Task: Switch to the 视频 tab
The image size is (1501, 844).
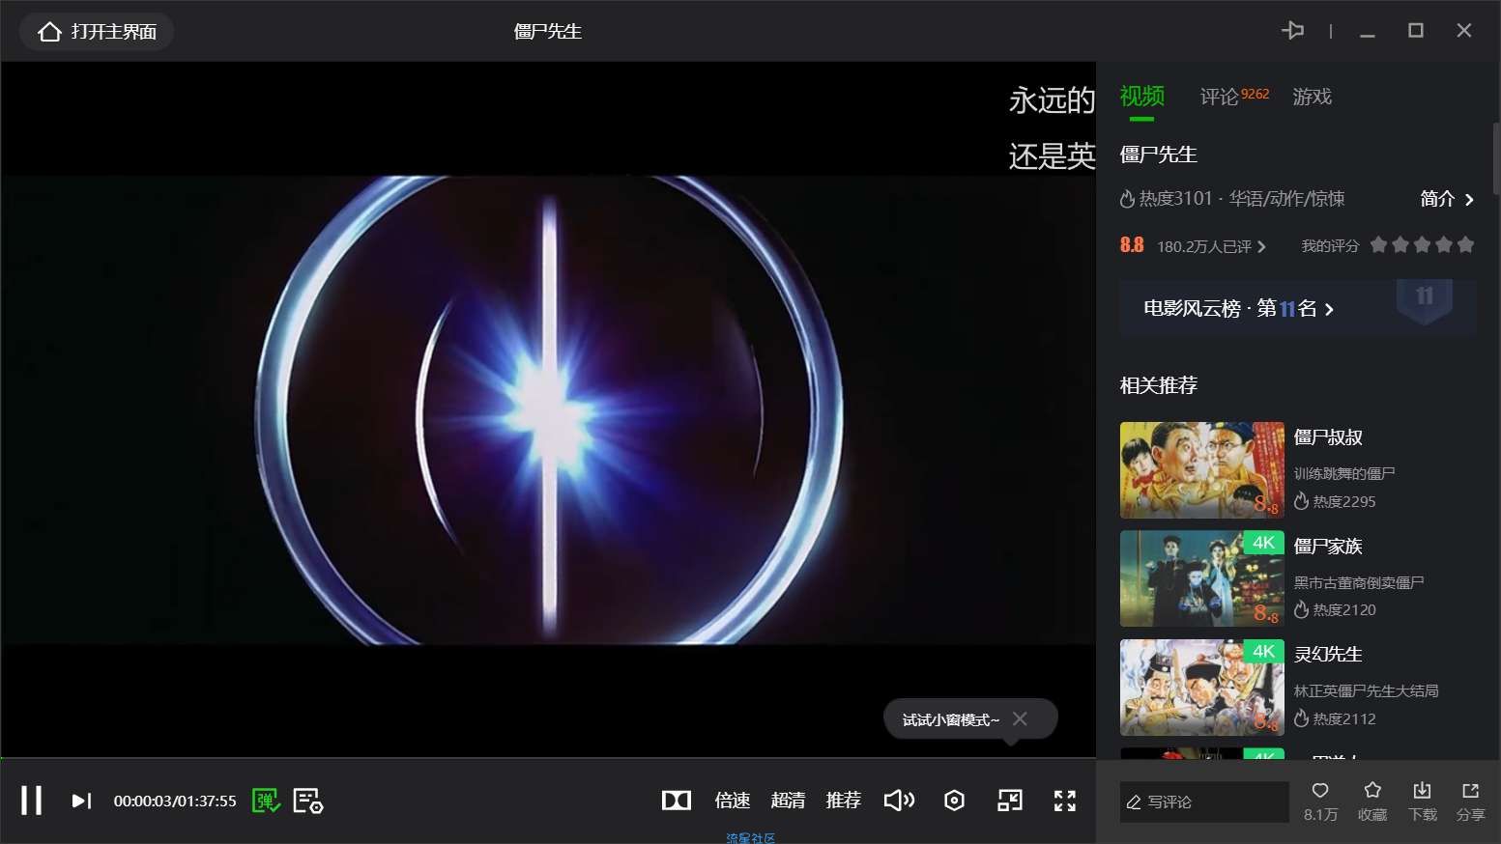Action: (1142, 97)
